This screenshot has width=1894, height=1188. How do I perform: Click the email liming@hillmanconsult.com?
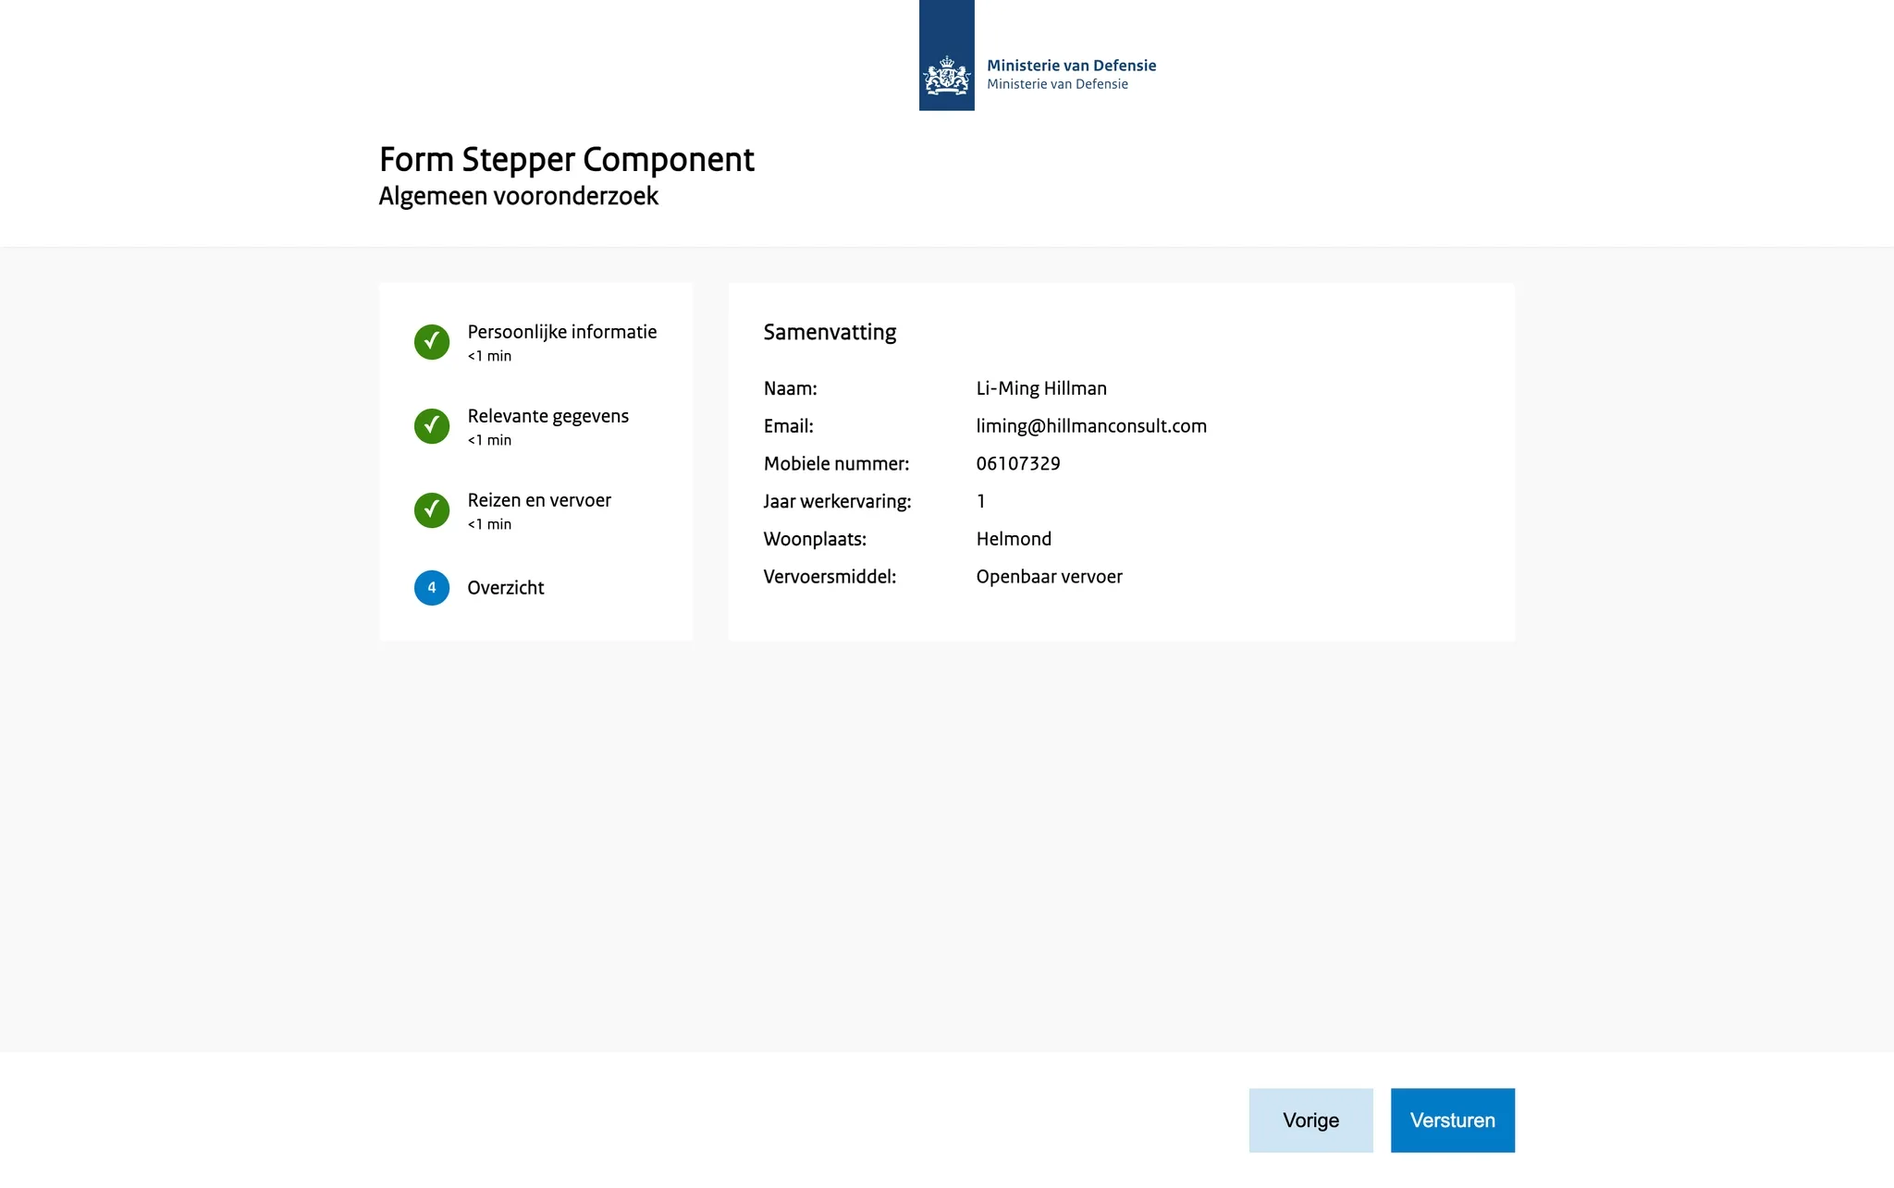[x=1091, y=426]
